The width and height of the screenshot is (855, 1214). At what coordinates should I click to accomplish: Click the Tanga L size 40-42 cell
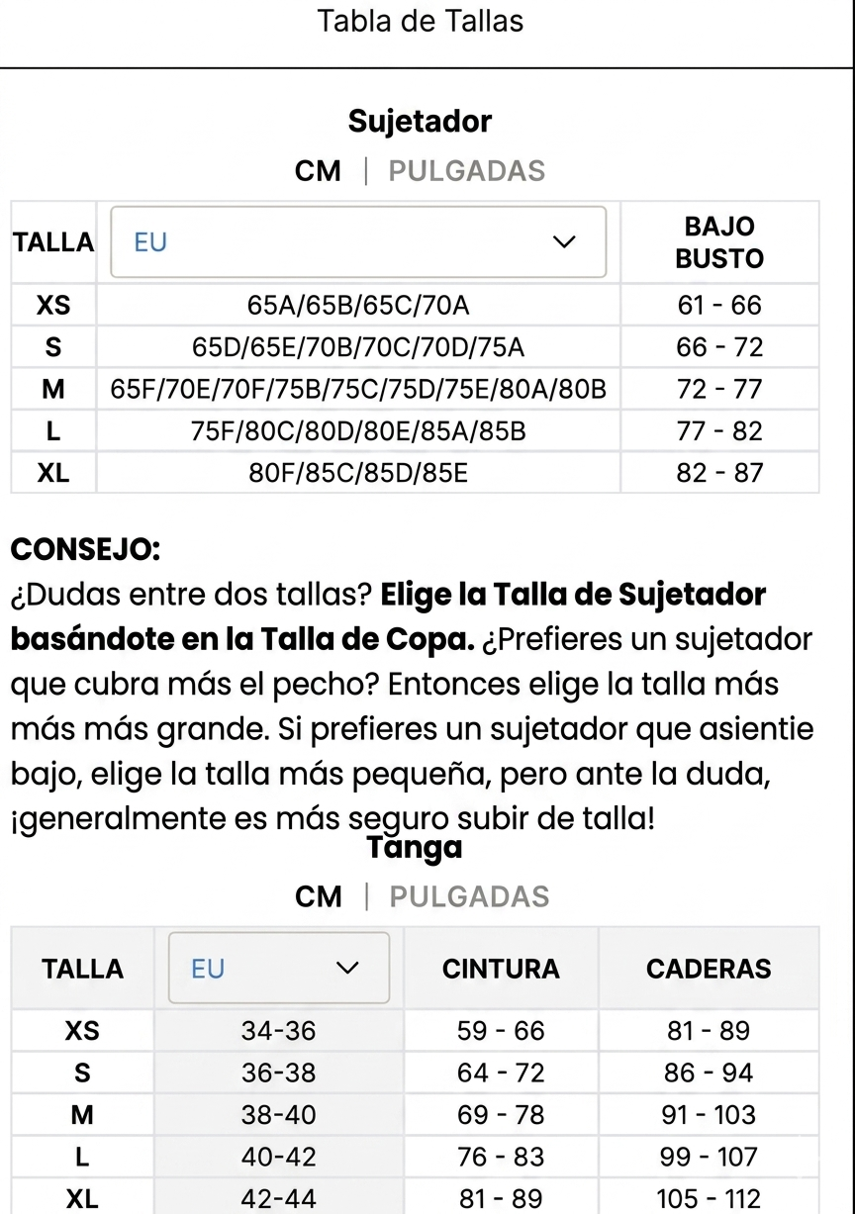[x=279, y=1157]
